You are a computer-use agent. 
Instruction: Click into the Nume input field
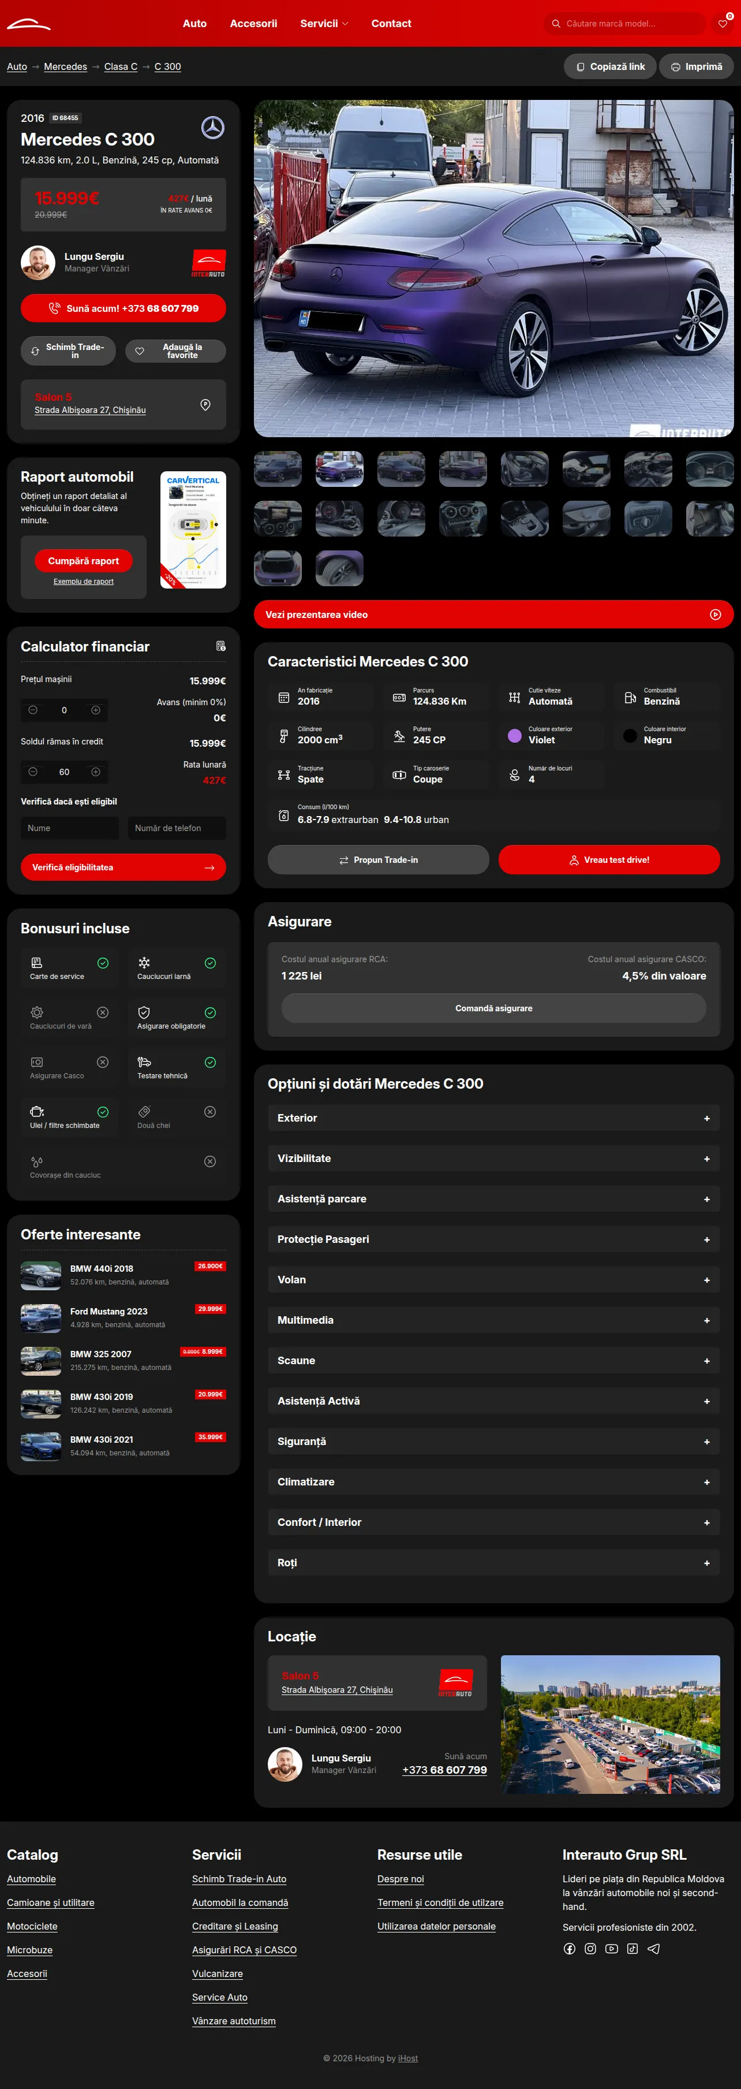click(x=70, y=828)
